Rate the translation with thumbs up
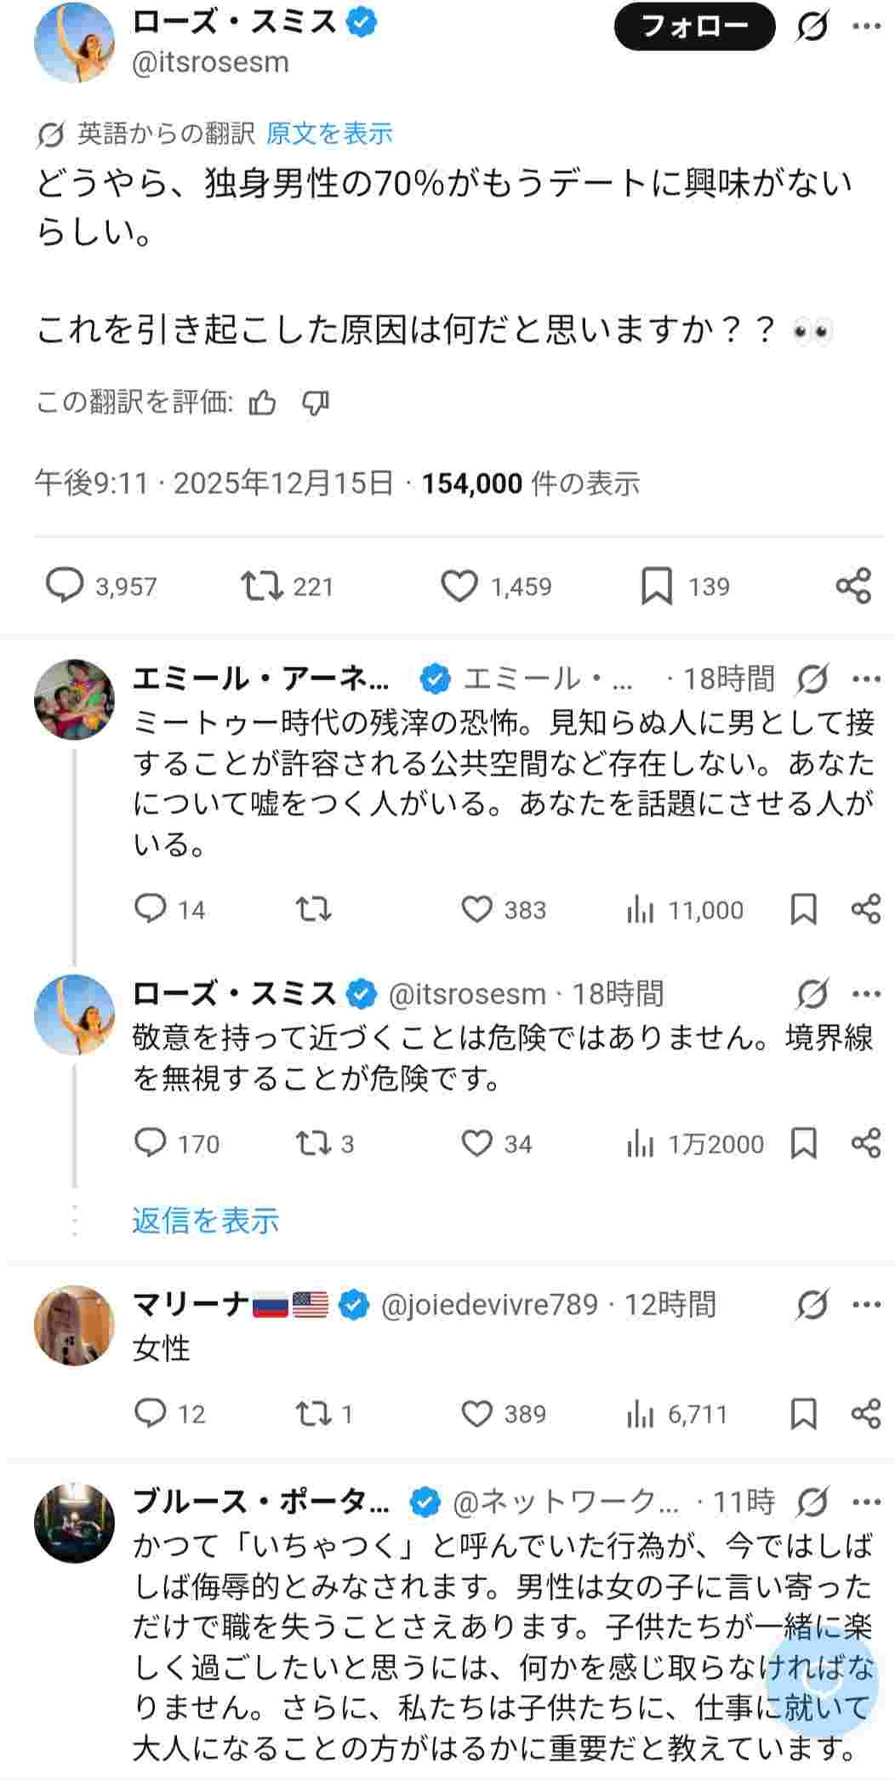 (x=262, y=403)
